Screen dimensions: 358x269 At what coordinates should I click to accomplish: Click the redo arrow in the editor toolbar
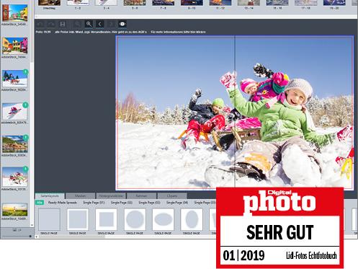[x=51, y=24]
